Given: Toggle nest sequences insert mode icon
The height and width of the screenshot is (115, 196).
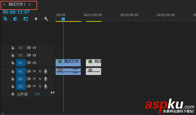Looking at the screenshot, I should (5, 19).
